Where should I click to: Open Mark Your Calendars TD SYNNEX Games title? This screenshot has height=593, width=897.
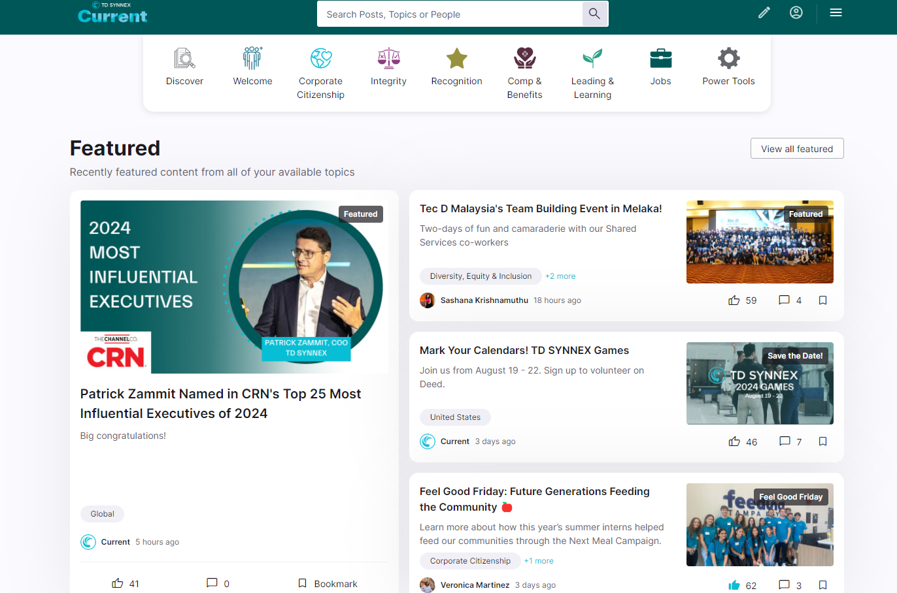click(524, 351)
